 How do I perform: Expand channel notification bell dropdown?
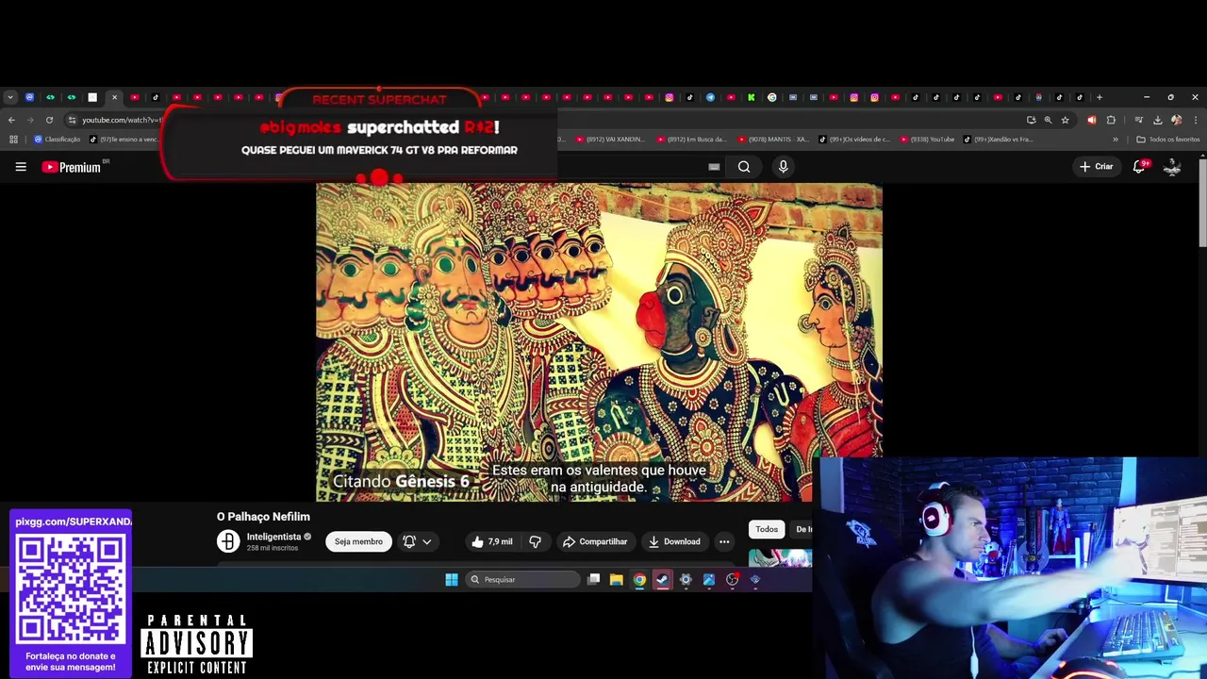417,542
